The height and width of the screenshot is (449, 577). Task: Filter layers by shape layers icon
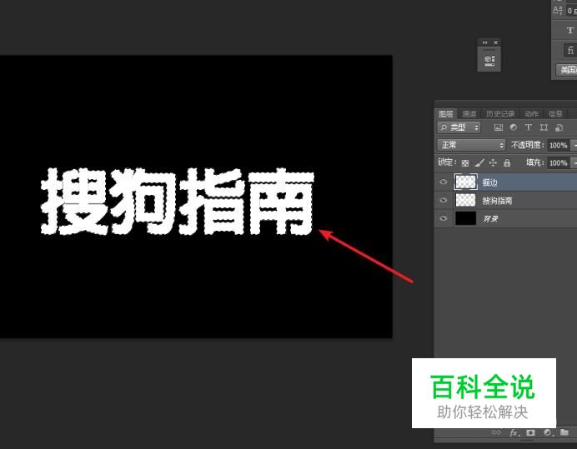tap(544, 127)
